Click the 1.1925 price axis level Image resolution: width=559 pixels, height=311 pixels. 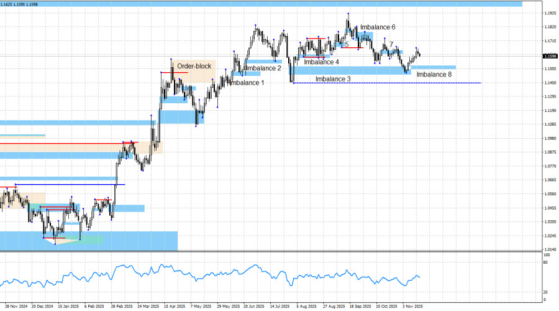pos(550,13)
